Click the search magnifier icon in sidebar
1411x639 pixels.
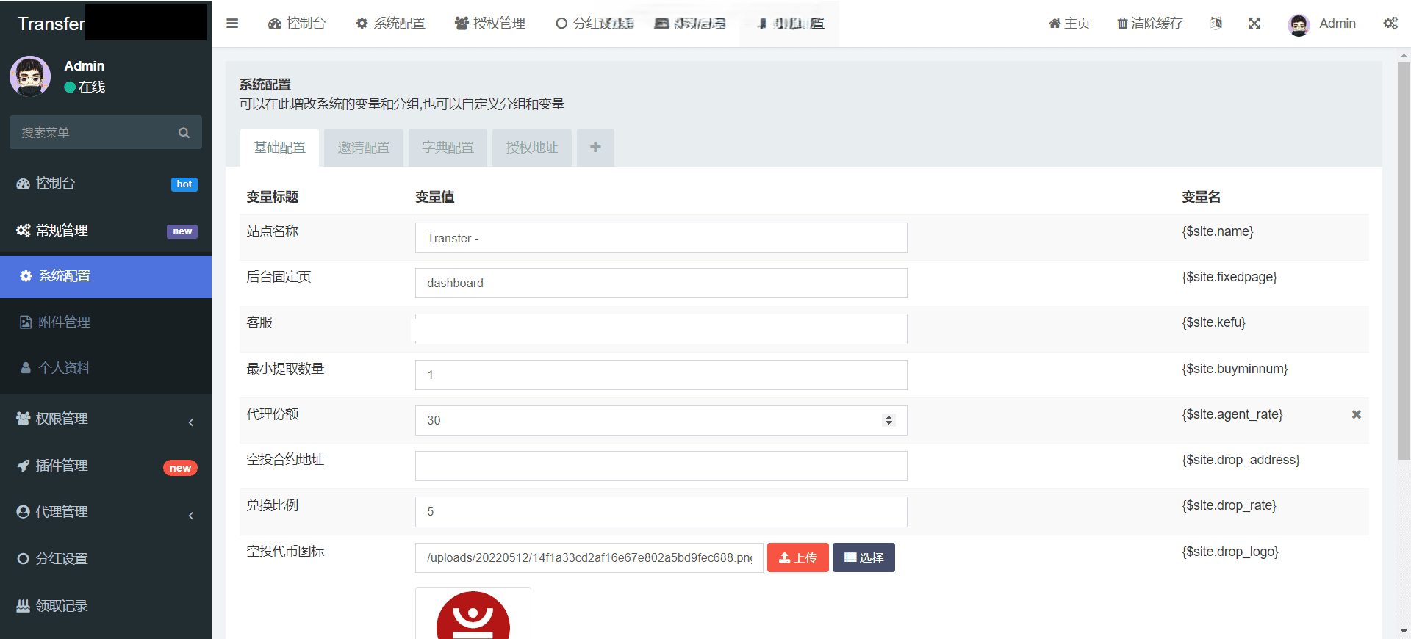(184, 133)
